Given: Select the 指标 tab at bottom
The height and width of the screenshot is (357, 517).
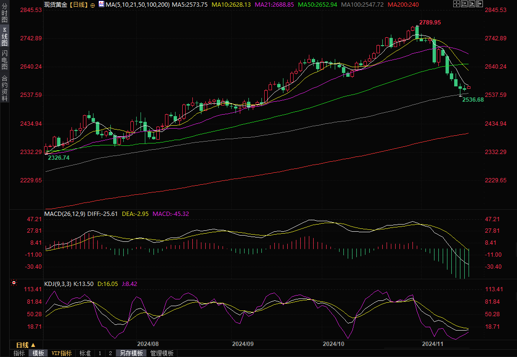Looking at the screenshot, I should (19, 353).
